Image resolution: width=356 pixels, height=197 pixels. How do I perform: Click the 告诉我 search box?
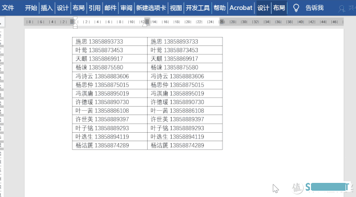click(315, 8)
